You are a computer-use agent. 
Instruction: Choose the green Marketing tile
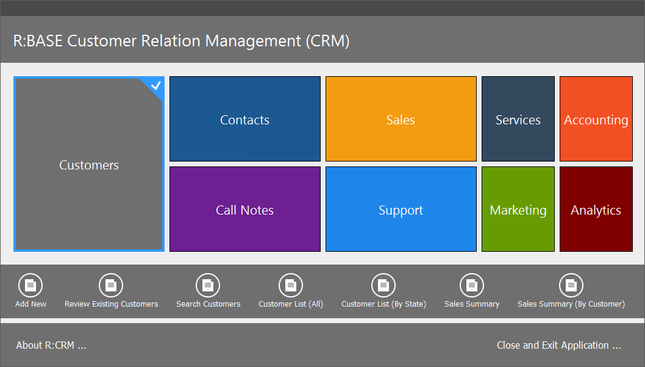pos(518,210)
